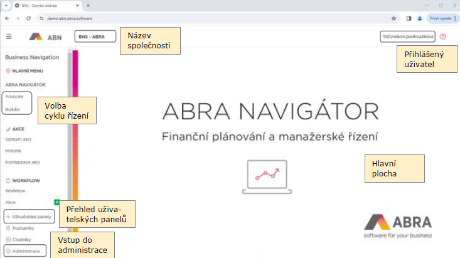Open Číselníky
This screenshot has width=460, height=258.
click(x=22, y=240)
